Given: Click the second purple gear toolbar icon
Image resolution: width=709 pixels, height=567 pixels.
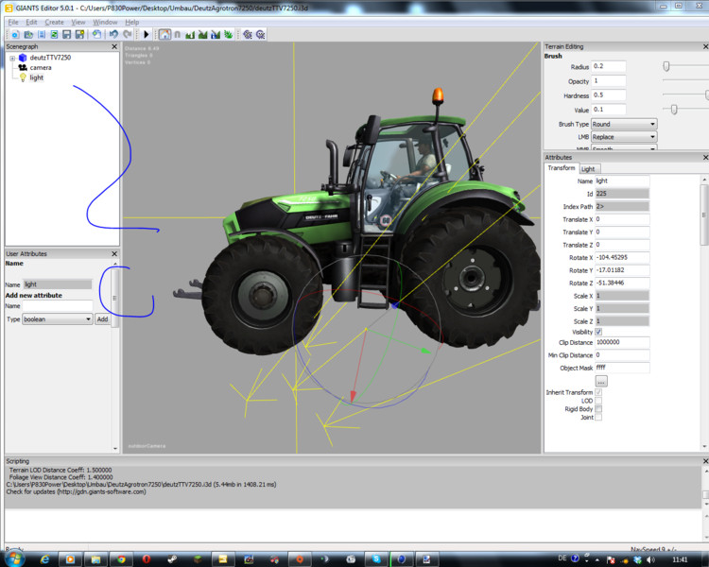Looking at the screenshot, I should click(x=261, y=34).
